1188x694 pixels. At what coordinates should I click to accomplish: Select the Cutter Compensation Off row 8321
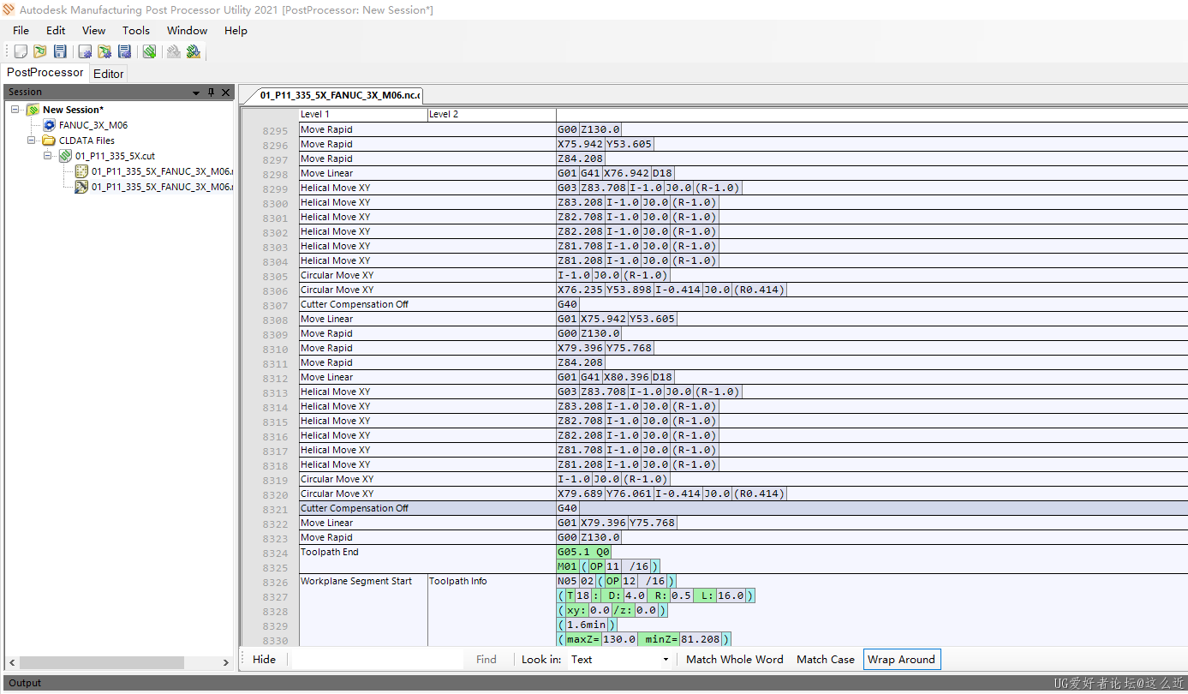click(743, 508)
